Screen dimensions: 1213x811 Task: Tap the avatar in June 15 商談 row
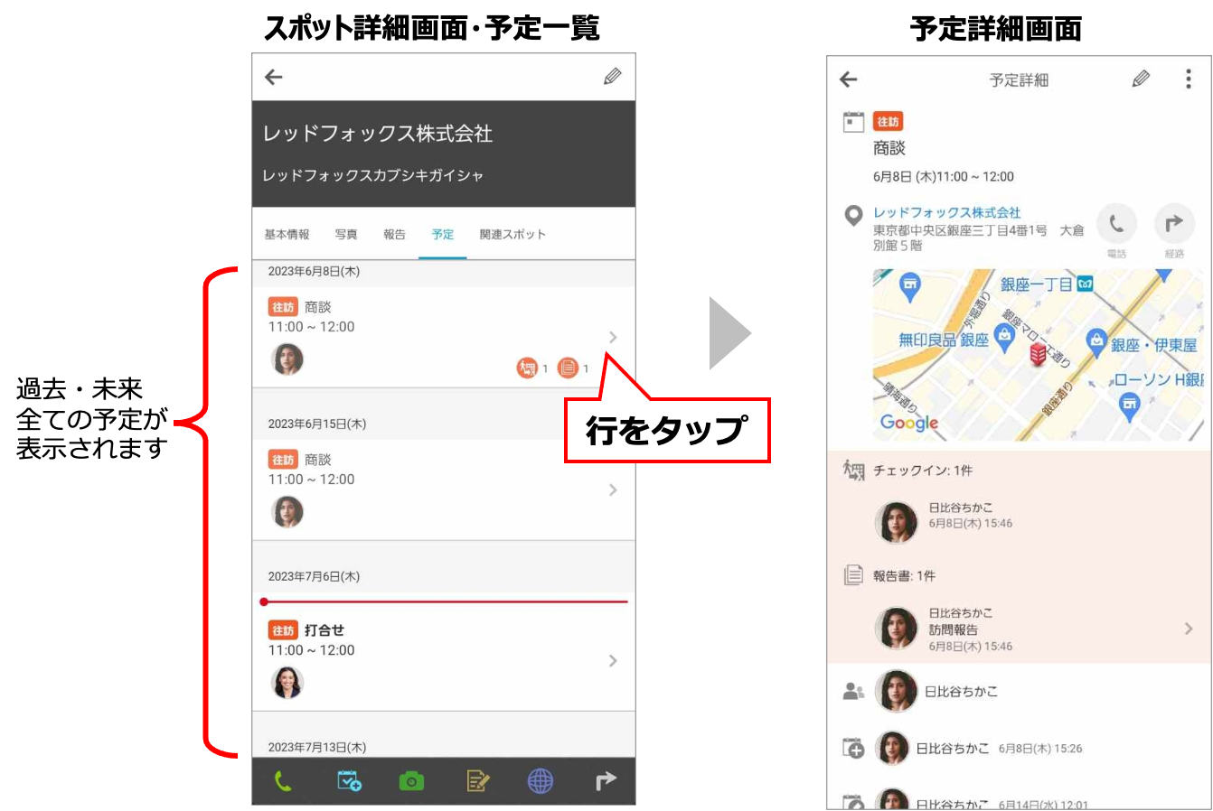(287, 512)
